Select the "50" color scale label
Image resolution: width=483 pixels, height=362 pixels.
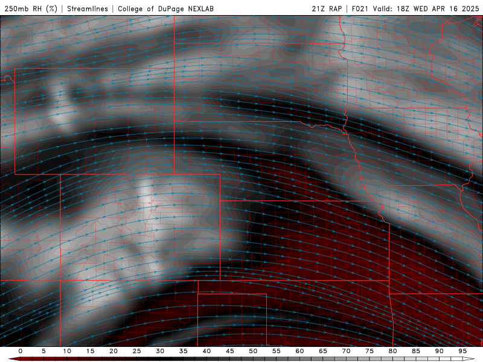pyautogui.click(x=253, y=351)
